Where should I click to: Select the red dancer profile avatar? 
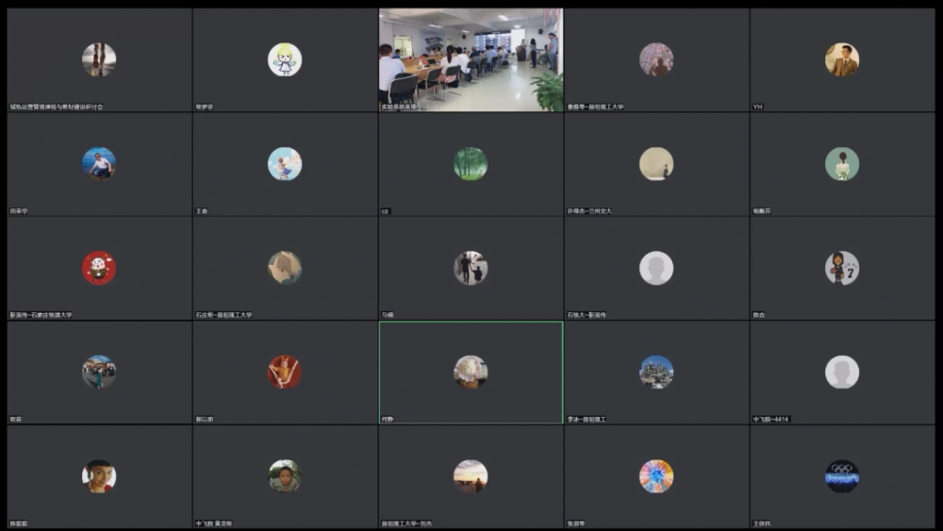tap(285, 372)
